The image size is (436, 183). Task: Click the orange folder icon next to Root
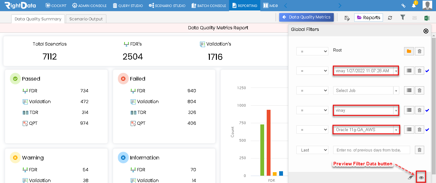point(409,51)
